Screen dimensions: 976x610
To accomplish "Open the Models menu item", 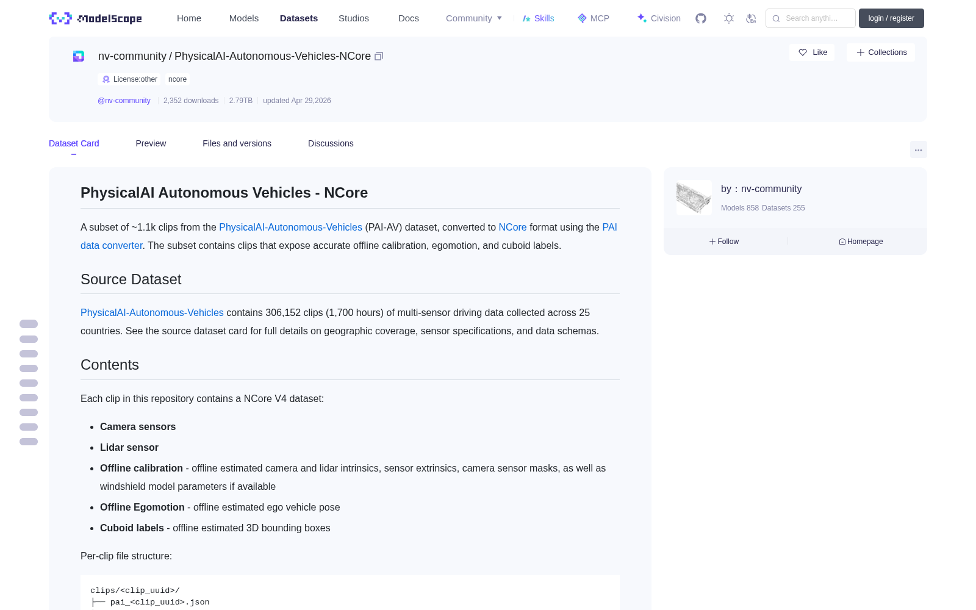I will [x=244, y=18].
